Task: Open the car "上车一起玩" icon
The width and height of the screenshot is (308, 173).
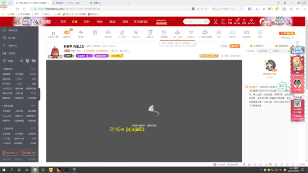Action: click(x=177, y=32)
